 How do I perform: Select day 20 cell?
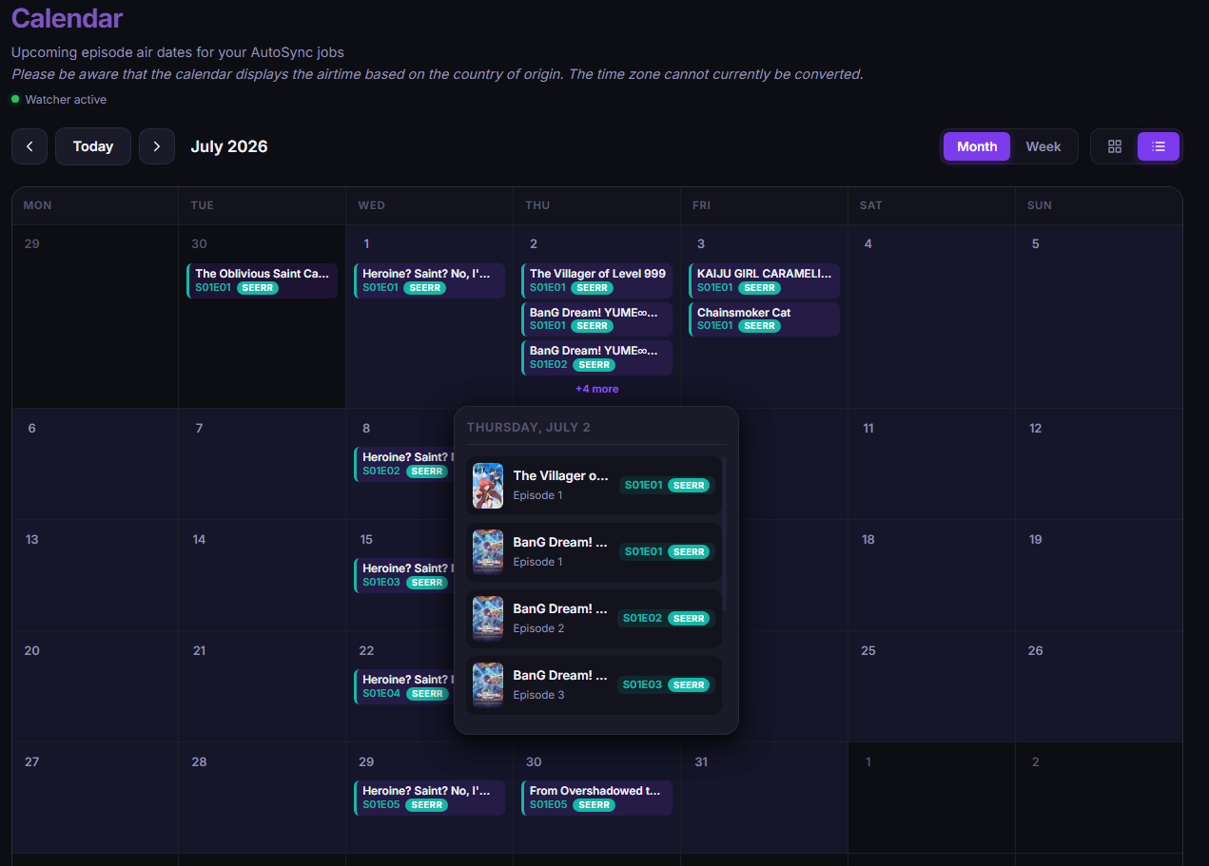(x=95, y=686)
